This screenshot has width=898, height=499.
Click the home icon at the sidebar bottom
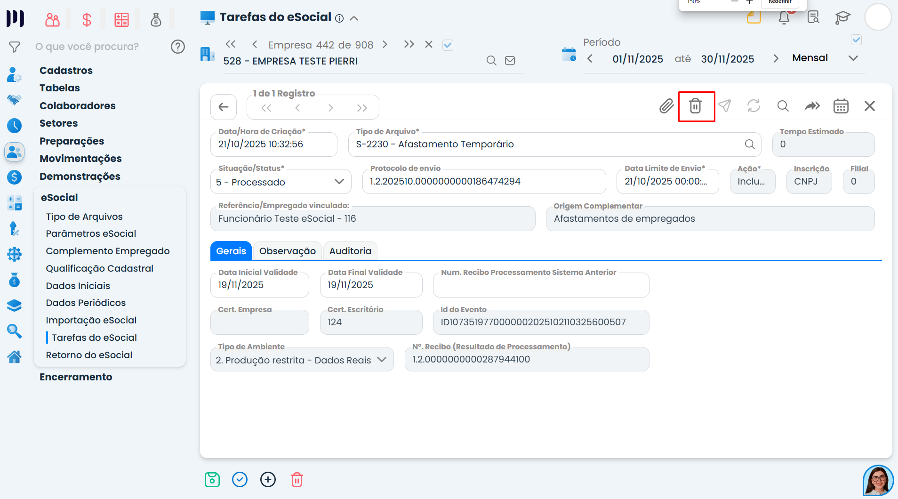pyautogui.click(x=14, y=357)
